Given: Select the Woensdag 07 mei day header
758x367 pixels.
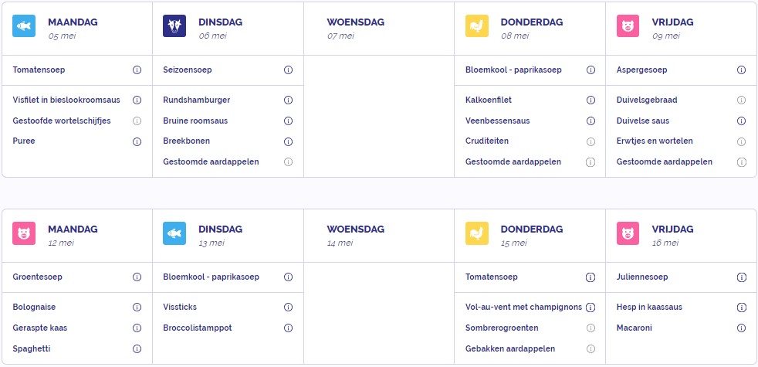Looking at the screenshot, I should (355, 28).
